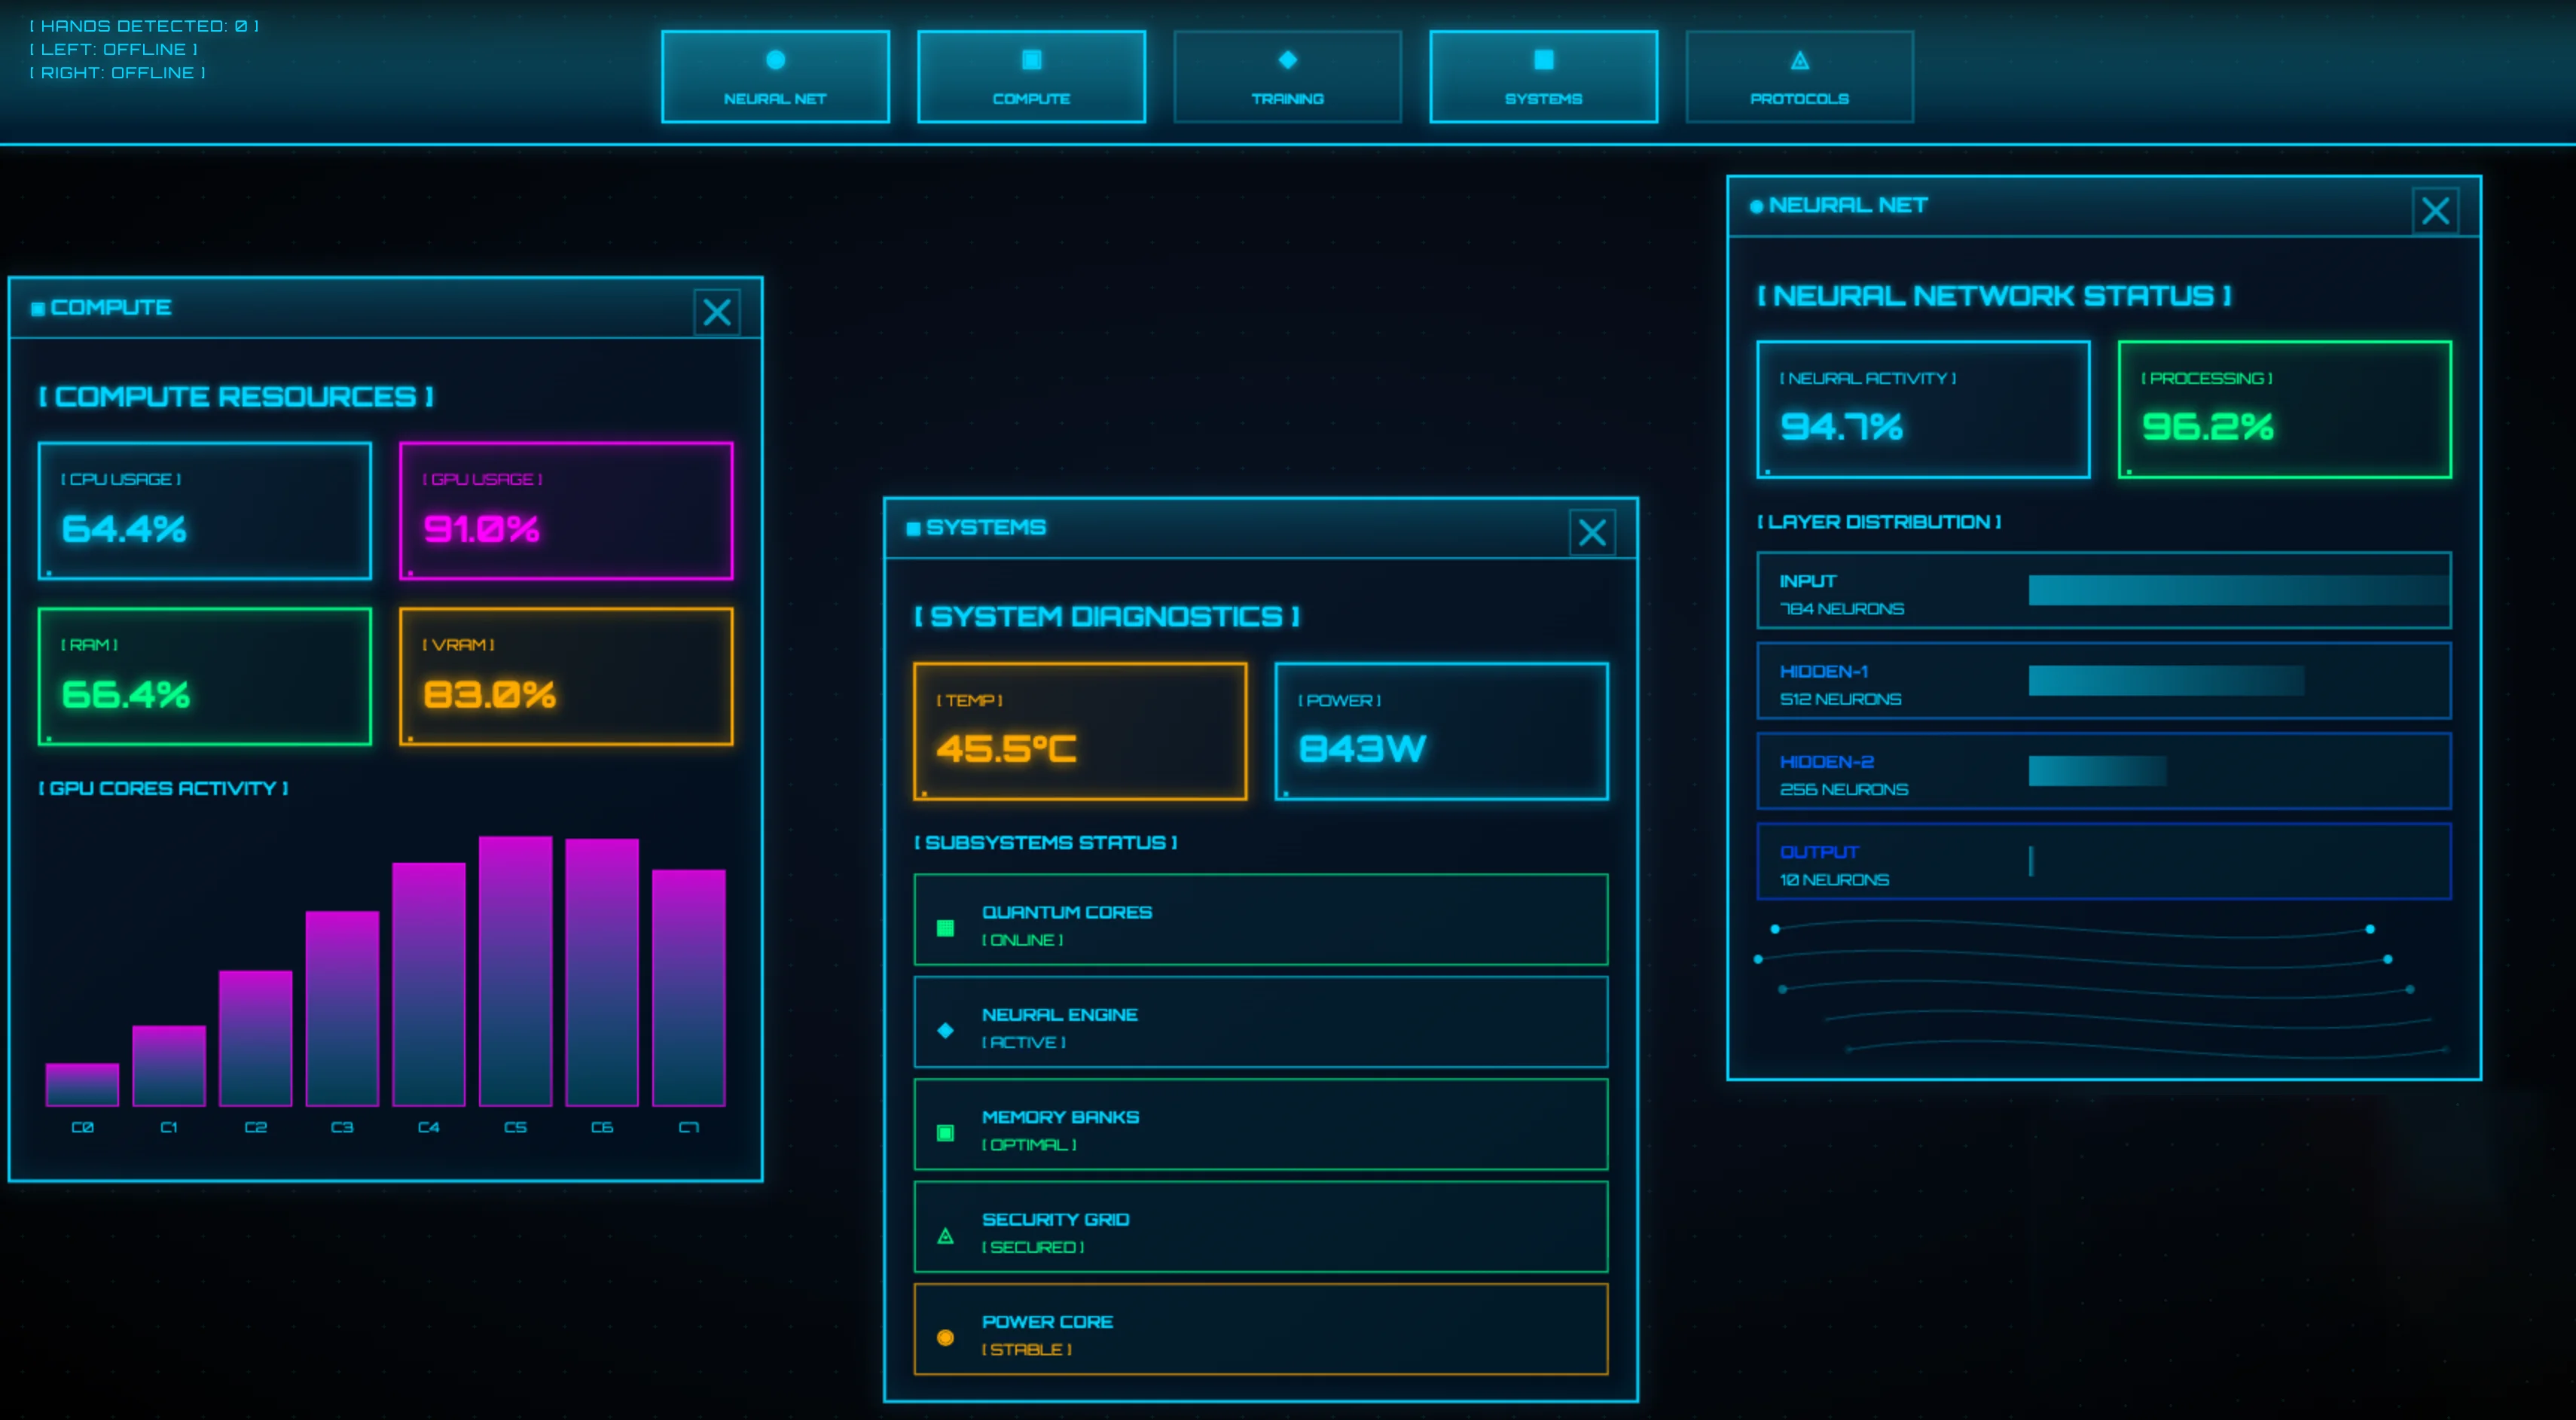Image resolution: width=2576 pixels, height=1420 pixels.
Task: Click the C5 GPU core bar
Action: click(x=515, y=971)
